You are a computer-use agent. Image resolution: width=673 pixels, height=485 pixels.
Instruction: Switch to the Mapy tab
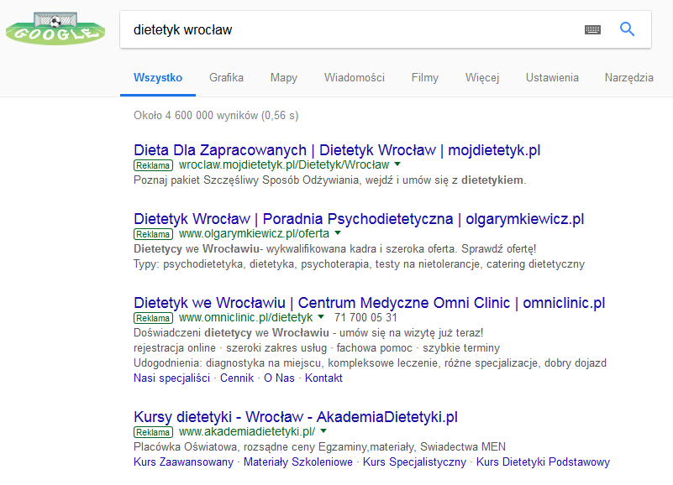tap(284, 78)
